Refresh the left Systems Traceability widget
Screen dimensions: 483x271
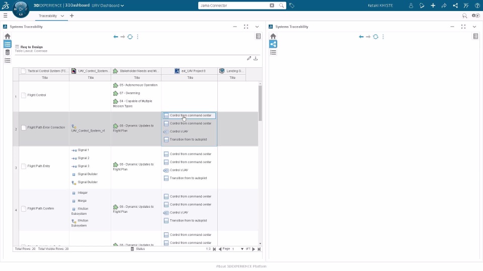130,37
